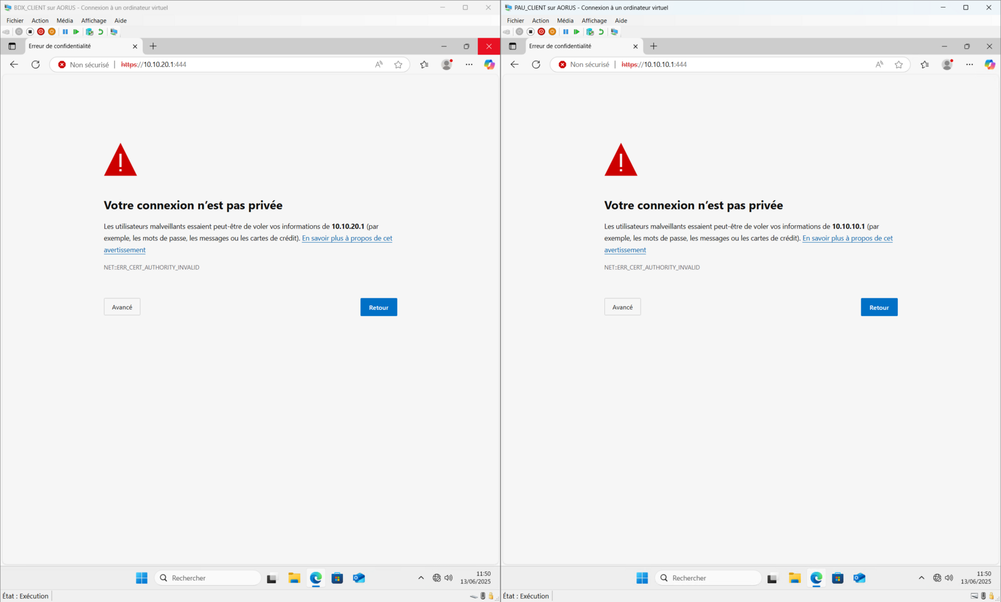
Task: Open Edge settings menu (three dots) on the right
Action: (969, 64)
